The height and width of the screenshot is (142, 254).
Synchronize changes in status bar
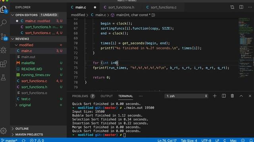(24, 140)
